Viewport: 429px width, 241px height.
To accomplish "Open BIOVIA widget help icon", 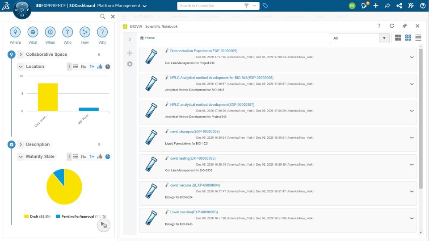I will [379, 26].
